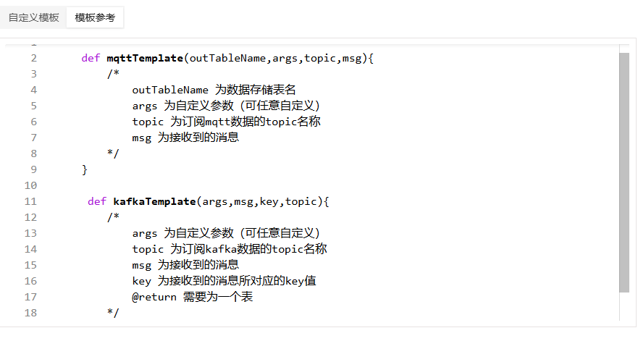
Task: Click the comment closing on line 18
Action: pos(113,313)
